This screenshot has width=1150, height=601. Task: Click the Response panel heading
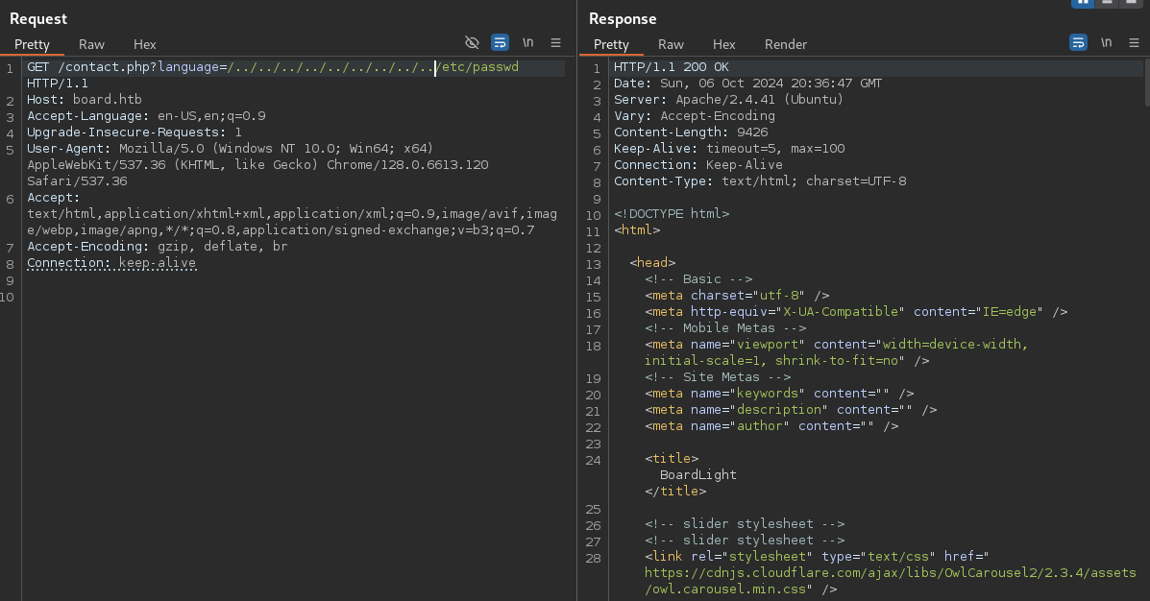(622, 19)
